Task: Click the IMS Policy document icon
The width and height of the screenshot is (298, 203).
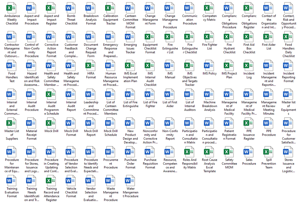Action: 209,66
